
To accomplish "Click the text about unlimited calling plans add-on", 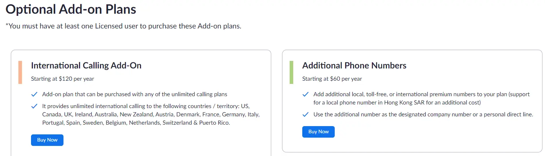I will pyautogui.click(x=135, y=94).
